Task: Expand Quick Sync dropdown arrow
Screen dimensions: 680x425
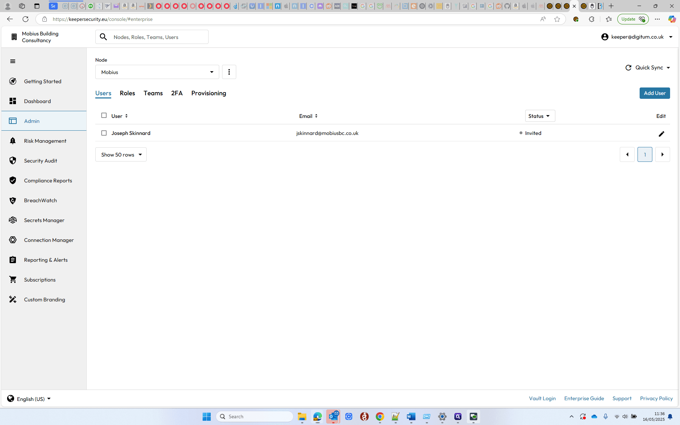Action: (x=668, y=68)
